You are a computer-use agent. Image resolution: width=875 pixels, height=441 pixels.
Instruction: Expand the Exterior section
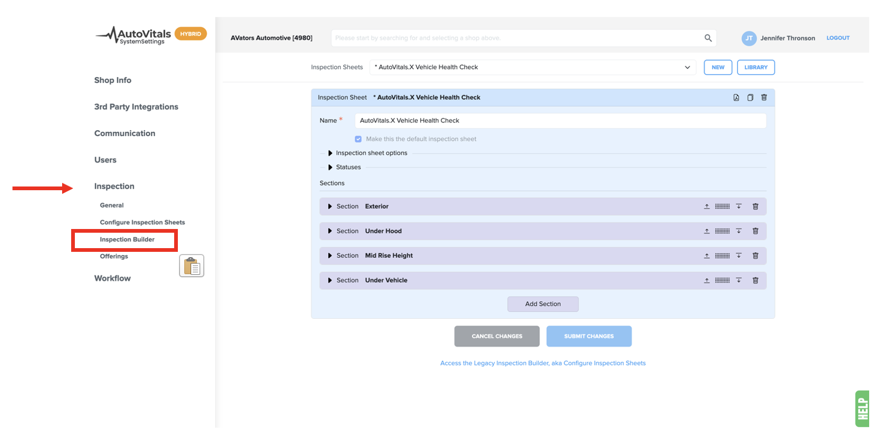pos(330,206)
